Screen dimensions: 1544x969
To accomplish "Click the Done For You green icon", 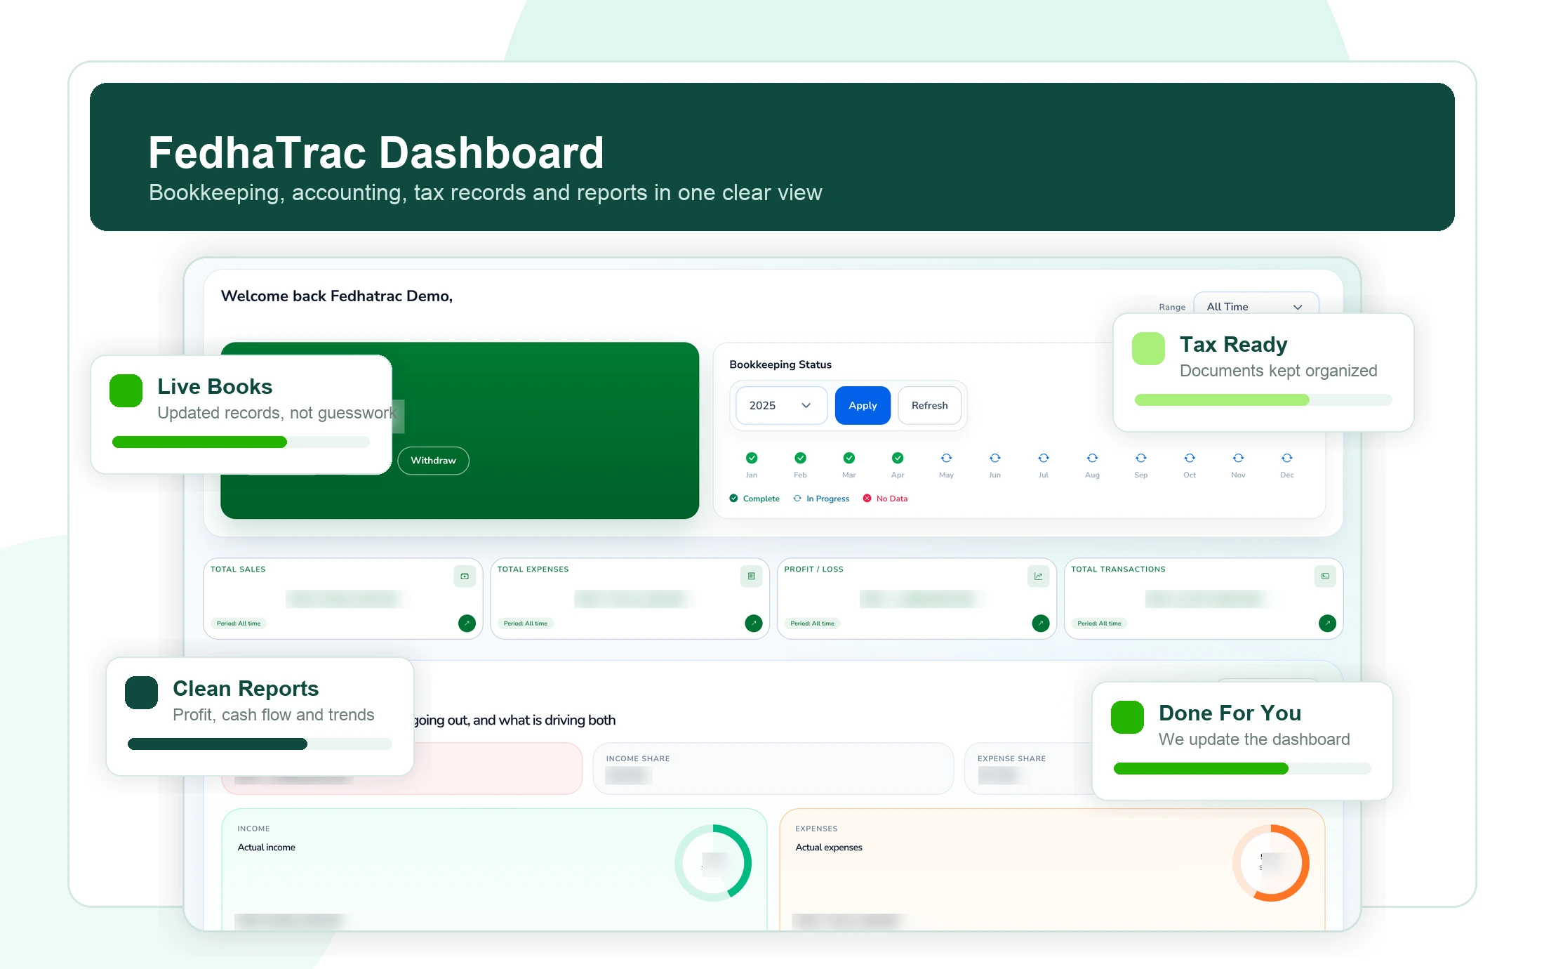I will point(1127,717).
